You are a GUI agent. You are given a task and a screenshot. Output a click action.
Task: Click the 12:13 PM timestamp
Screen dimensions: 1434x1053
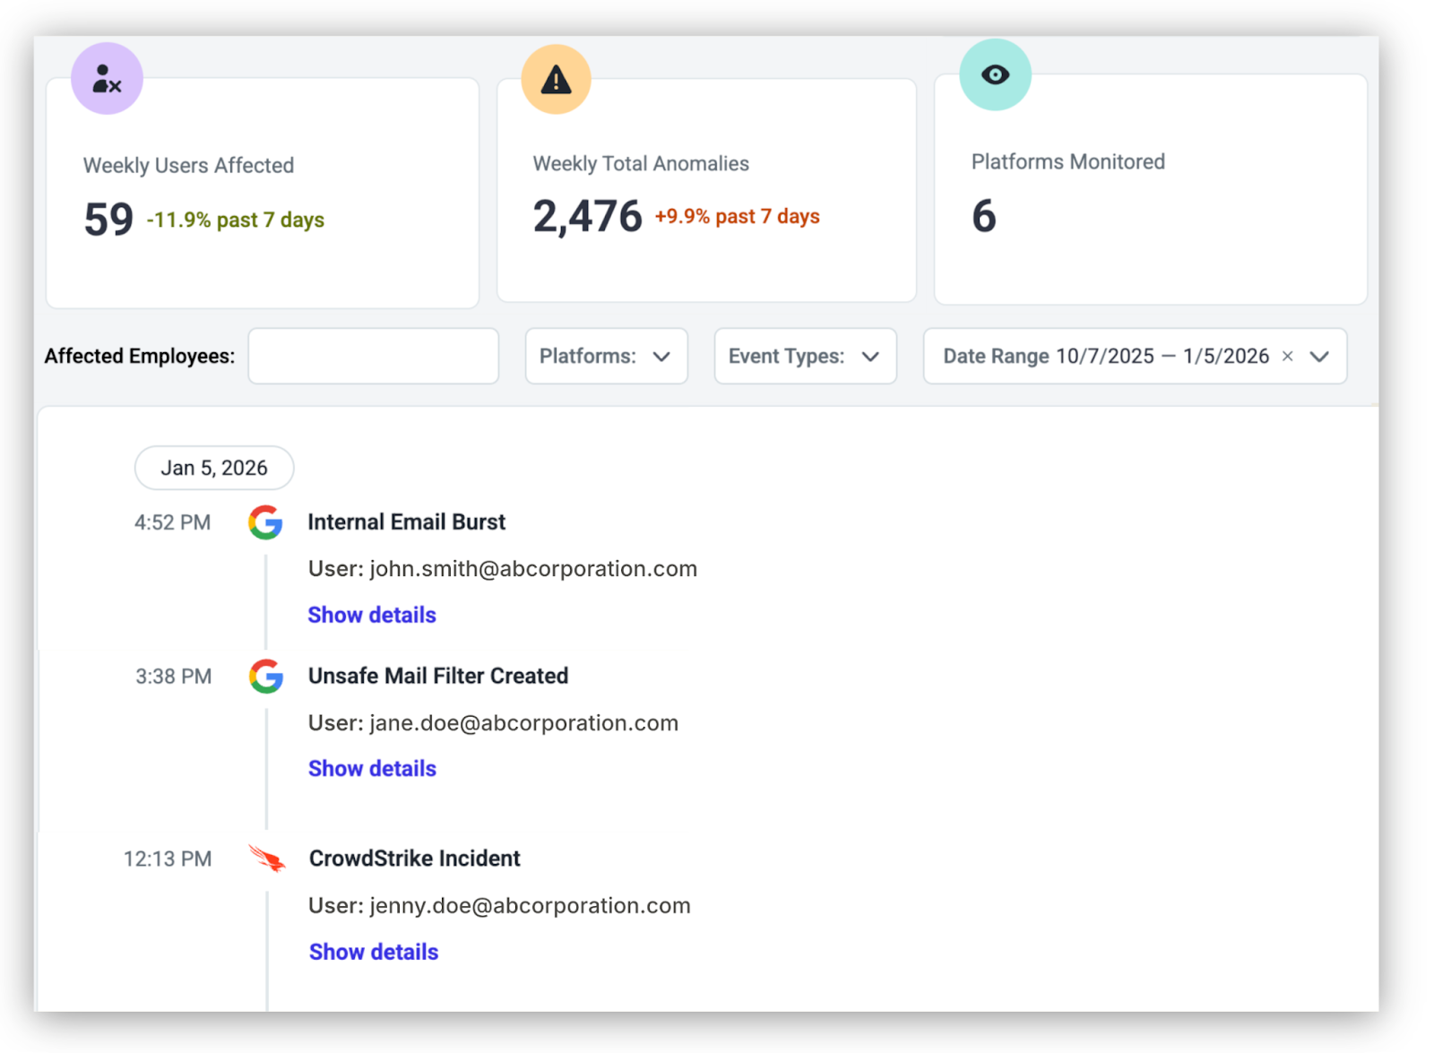(168, 859)
